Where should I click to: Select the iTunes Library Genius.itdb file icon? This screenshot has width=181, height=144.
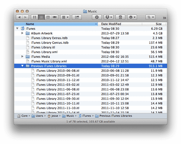coord(27,42)
